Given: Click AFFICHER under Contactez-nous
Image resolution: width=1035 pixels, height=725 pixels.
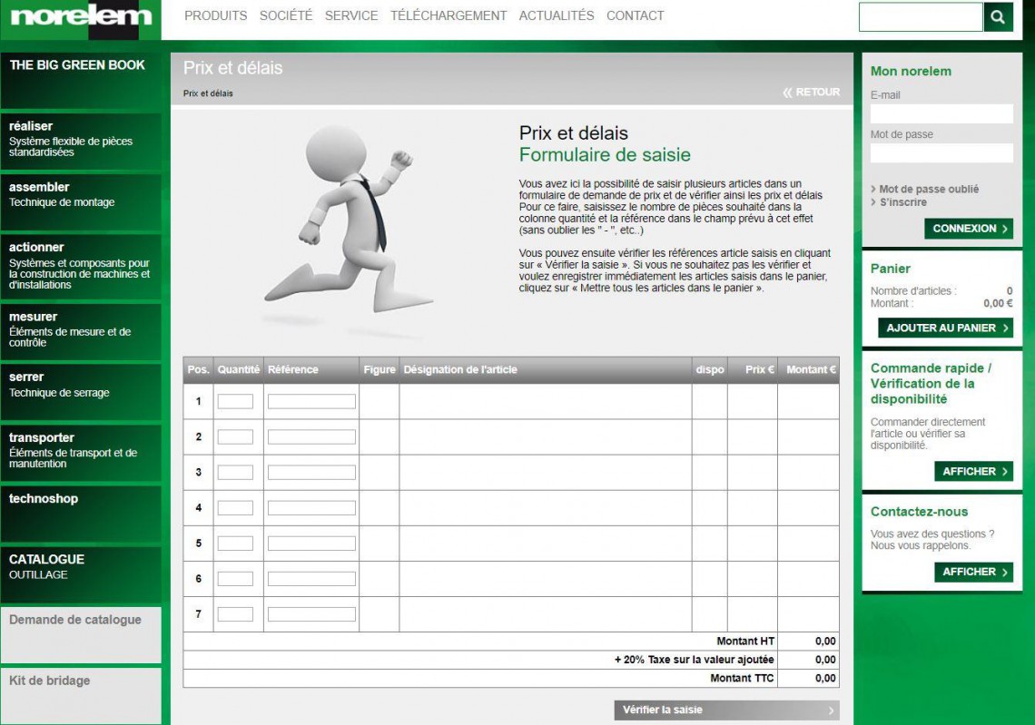Looking at the screenshot, I should click(973, 572).
